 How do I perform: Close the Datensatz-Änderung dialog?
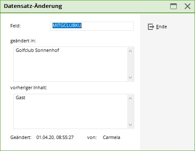click(188, 6)
